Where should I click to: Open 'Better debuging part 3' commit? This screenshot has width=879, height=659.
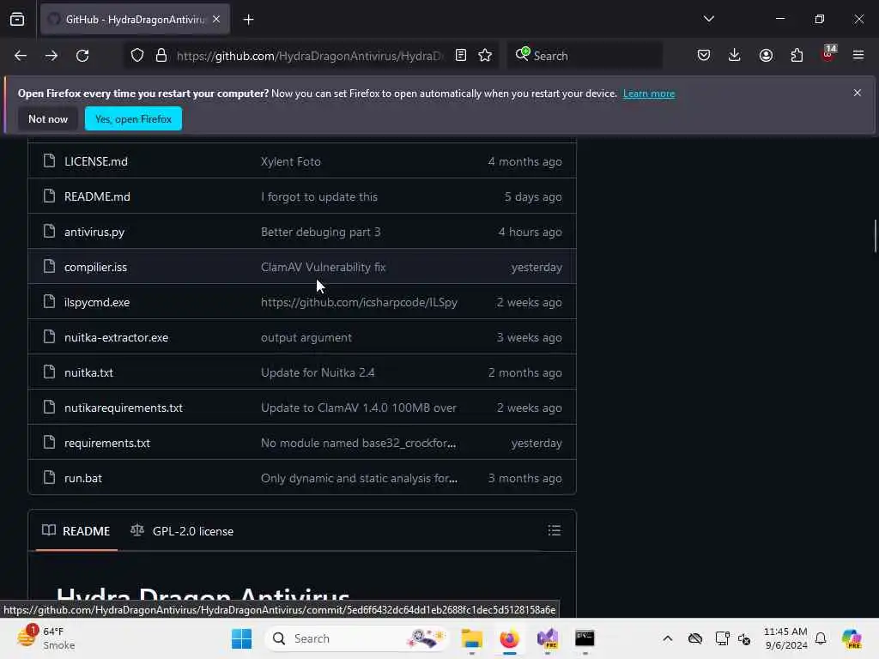pos(321,232)
